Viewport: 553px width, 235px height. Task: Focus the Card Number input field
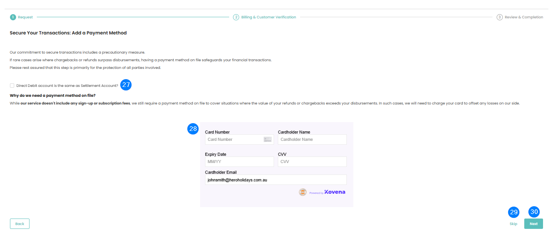tap(234, 139)
